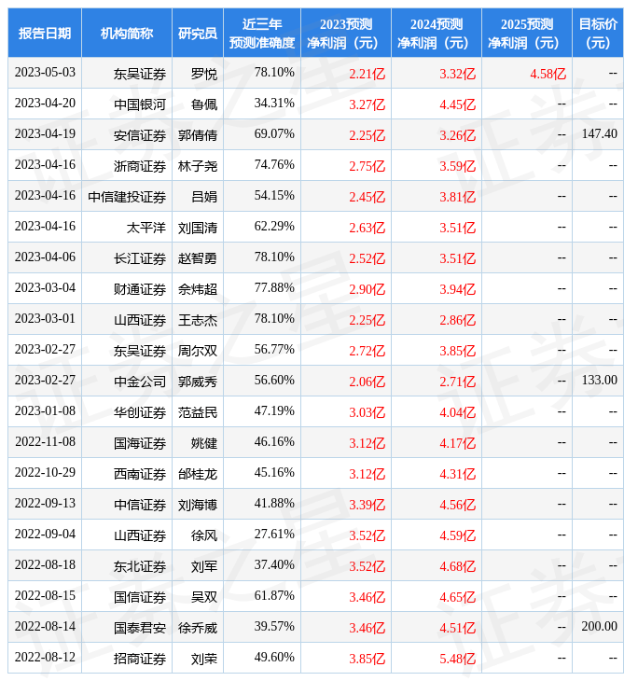Click the 4.58亿 2025 forecast value
Viewport: 624px width, 681px height.
pyautogui.click(x=548, y=74)
